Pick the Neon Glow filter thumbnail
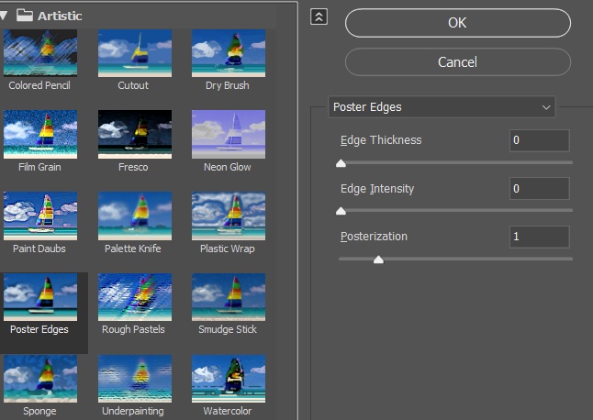This screenshot has width=593, height=420. pos(229,134)
